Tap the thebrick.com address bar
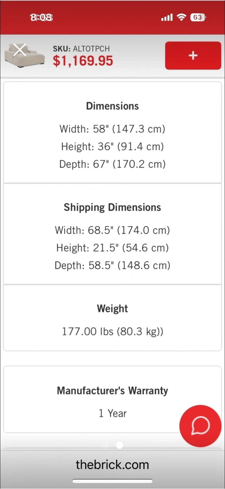Viewport: 225px width, 489px height. pyautogui.click(x=112, y=465)
